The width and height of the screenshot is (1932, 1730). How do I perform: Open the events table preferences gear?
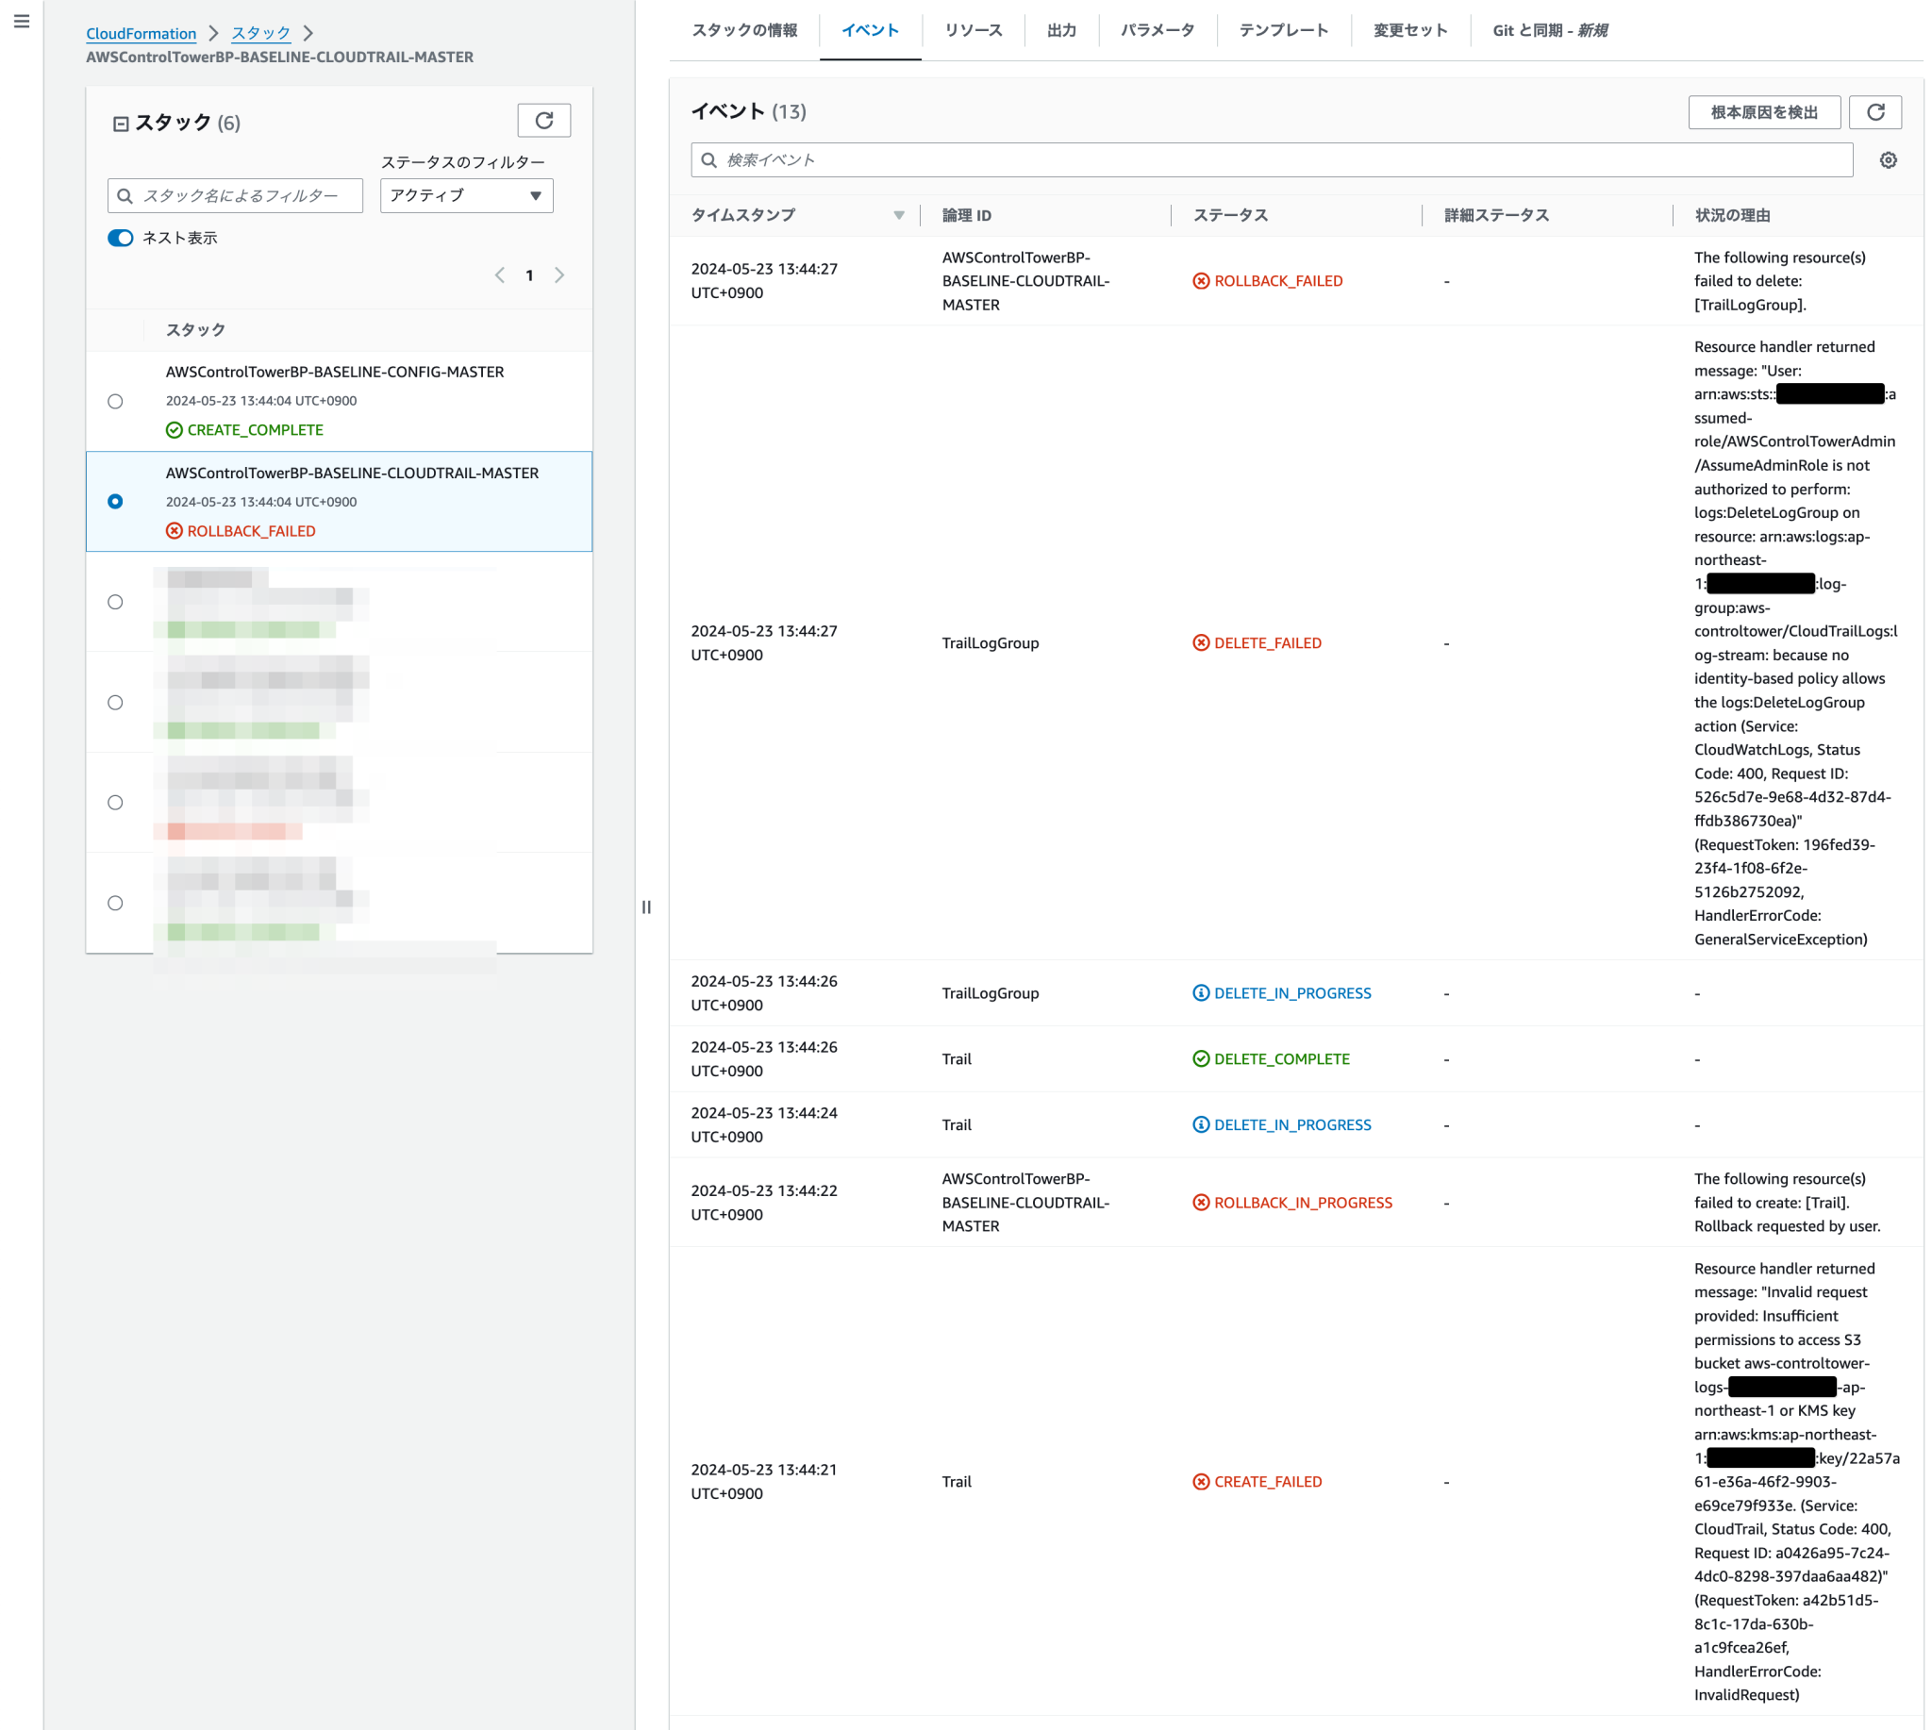click(x=1889, y=159)
